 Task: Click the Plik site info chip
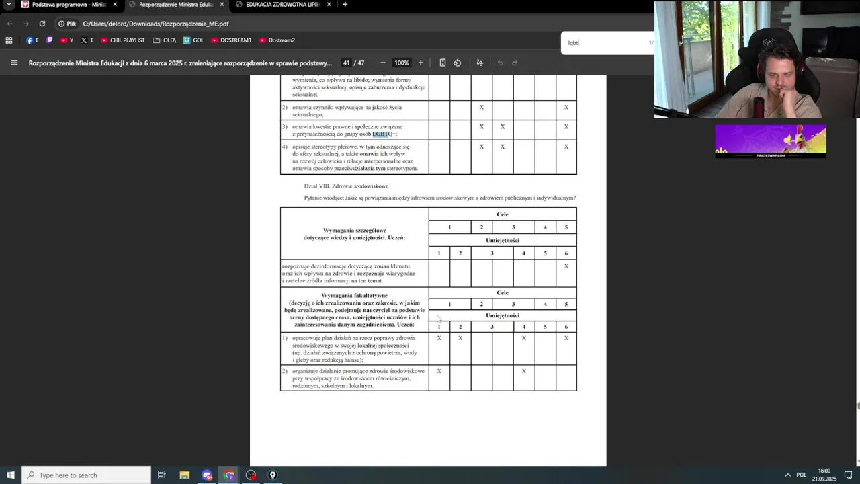coord(67,24)
